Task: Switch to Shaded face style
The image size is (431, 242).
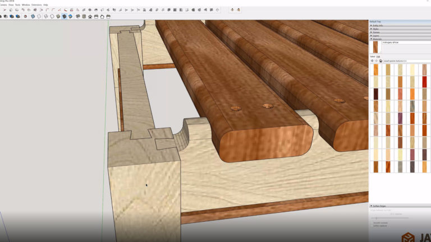Action: (58, 16)
